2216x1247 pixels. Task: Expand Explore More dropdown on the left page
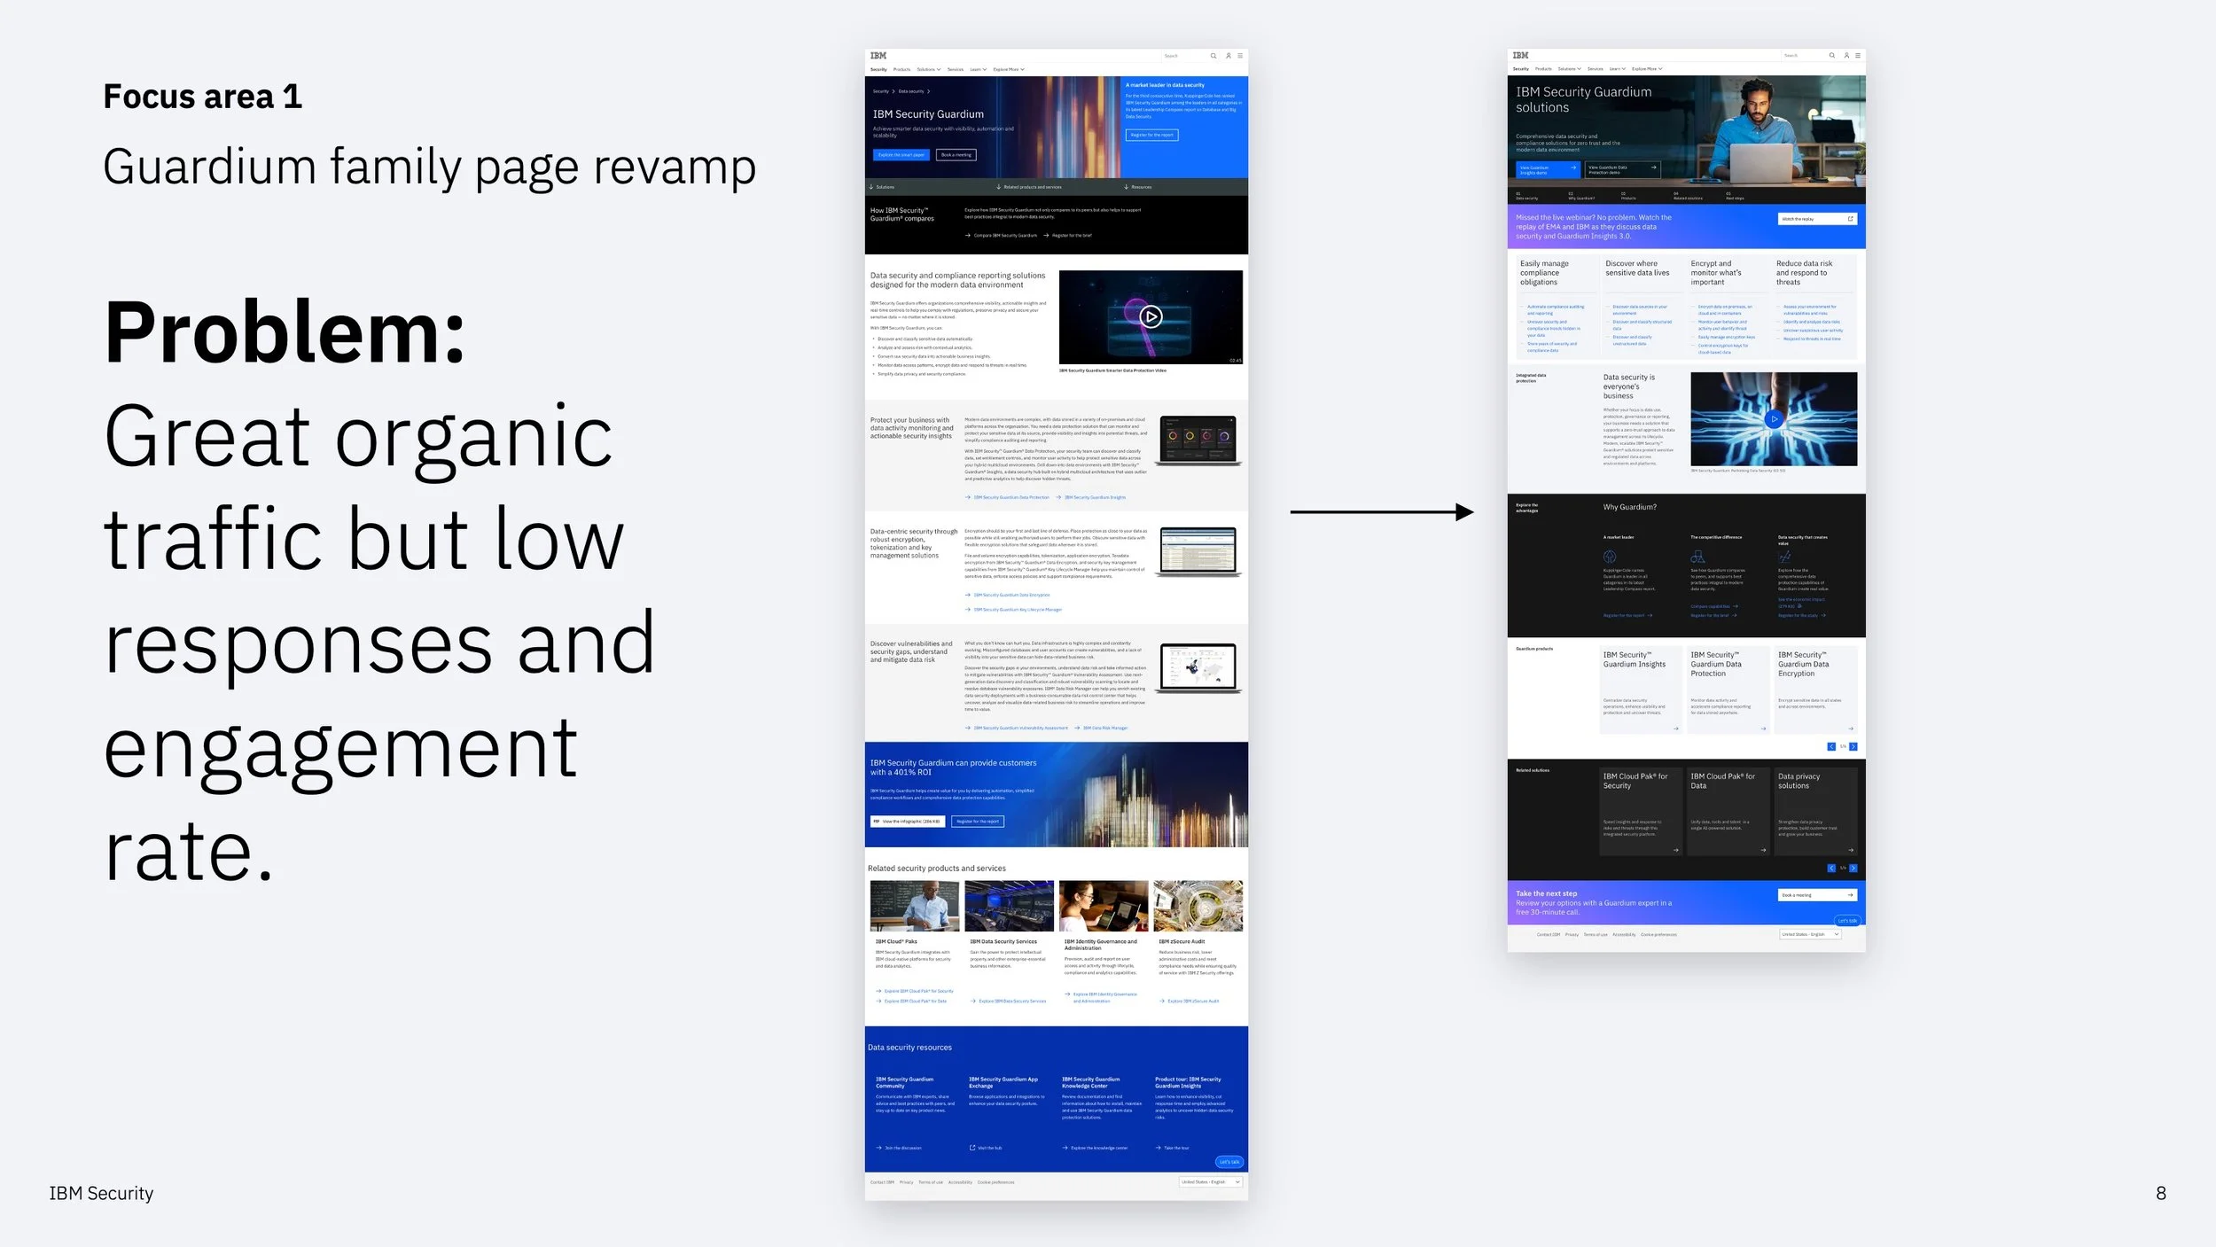(x=1009, y=69)
